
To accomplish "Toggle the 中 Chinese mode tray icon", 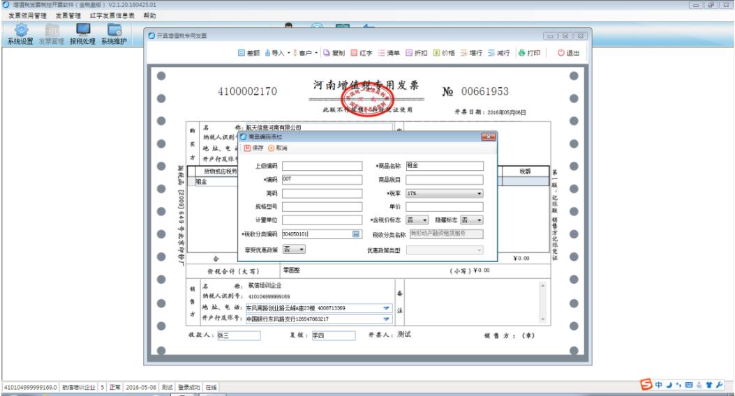I will pos(659,385).
